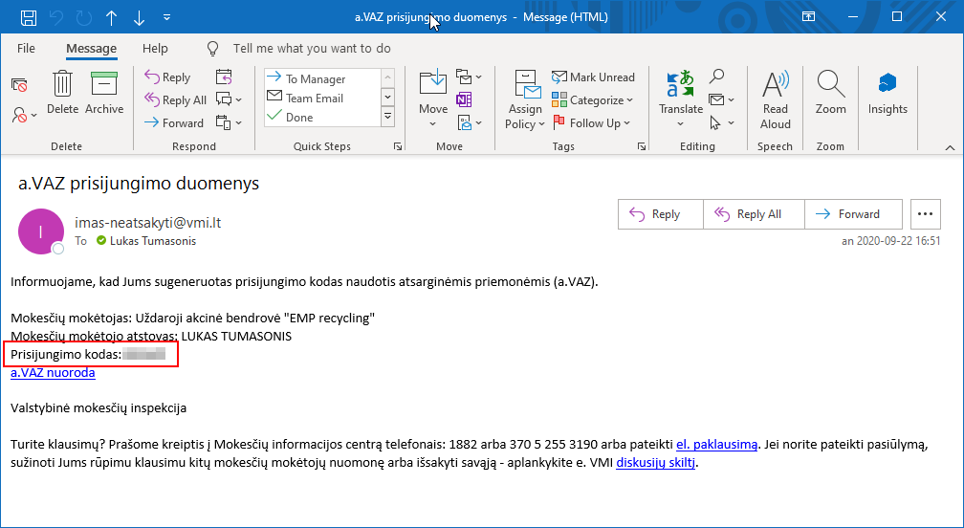Click the Ignore conversation icon
The image size is (964, 528).
pos(19,84)
